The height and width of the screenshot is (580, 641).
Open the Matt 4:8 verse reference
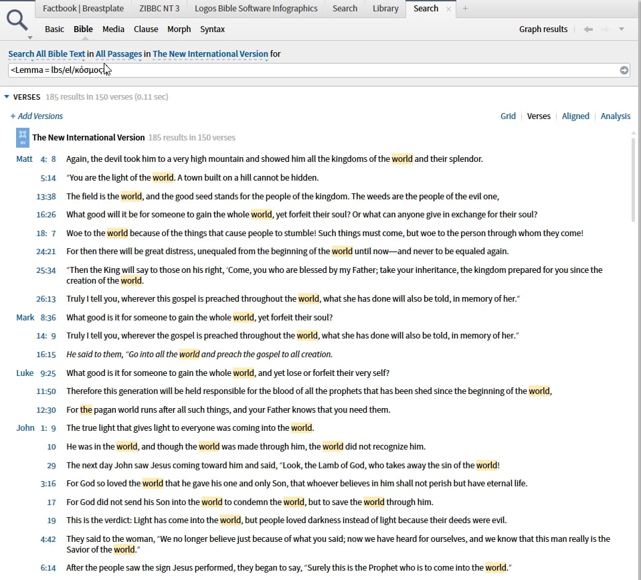[36, 159]
